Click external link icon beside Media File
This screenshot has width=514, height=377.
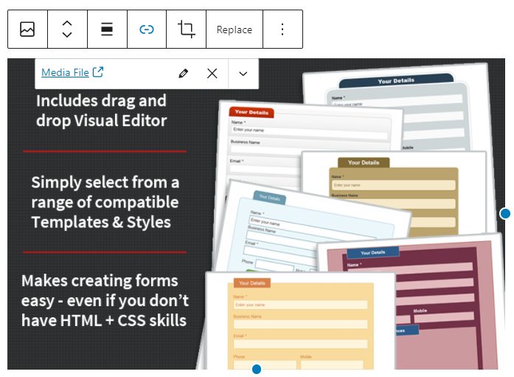(98, 72)
